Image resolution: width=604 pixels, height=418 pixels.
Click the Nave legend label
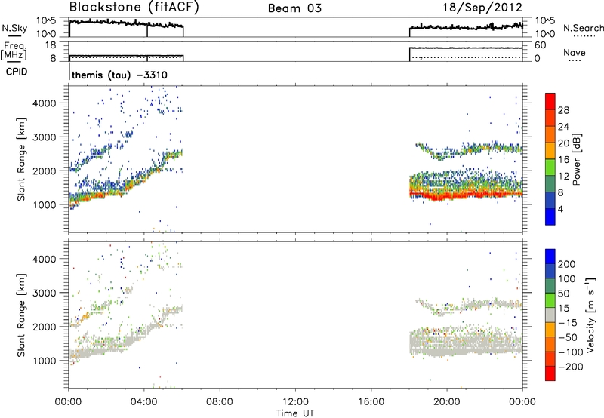(574, 53)
